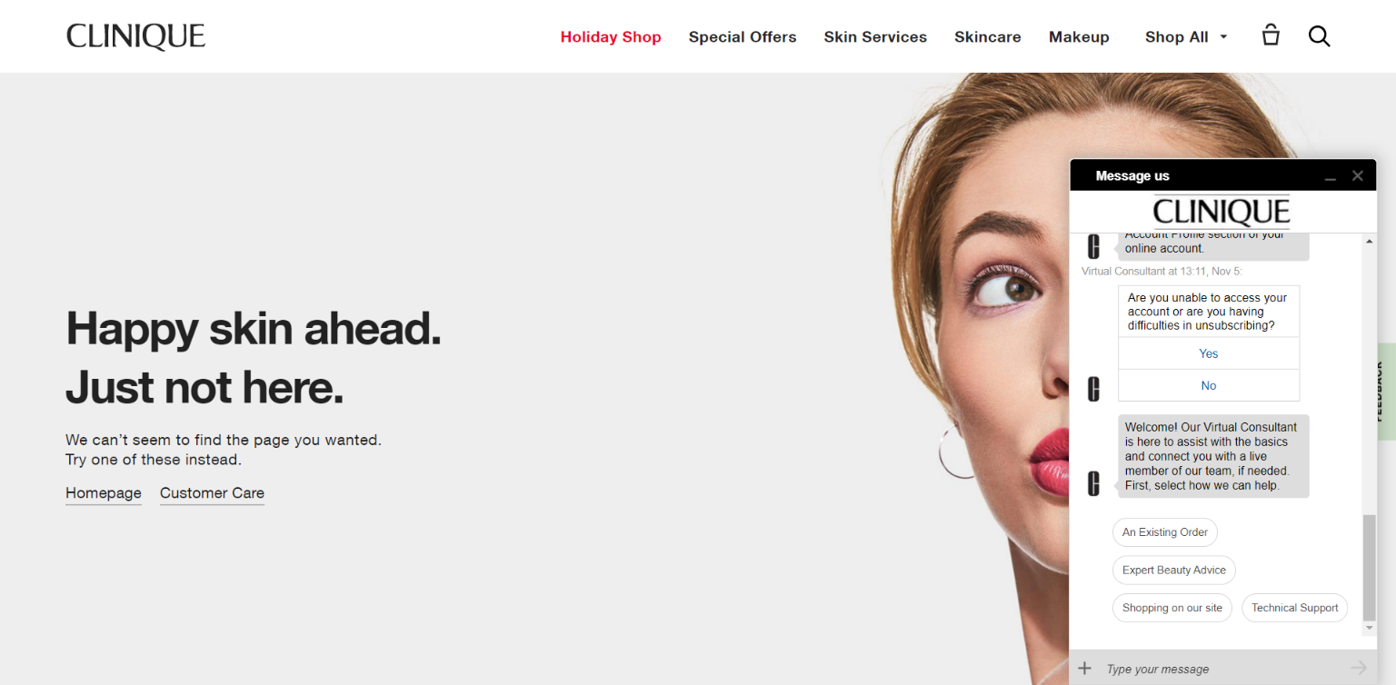Click the 'Happy skin ahead.' heading

pyautogui.click(x=254, y=328)
